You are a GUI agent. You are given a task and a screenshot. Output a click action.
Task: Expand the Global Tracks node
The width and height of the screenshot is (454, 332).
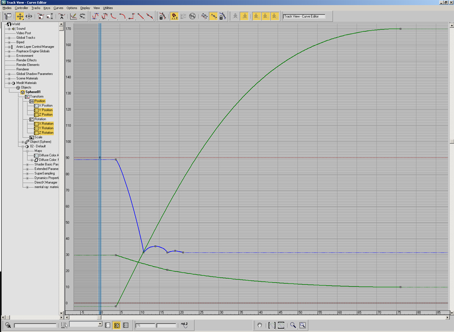(x=9, y=38)
